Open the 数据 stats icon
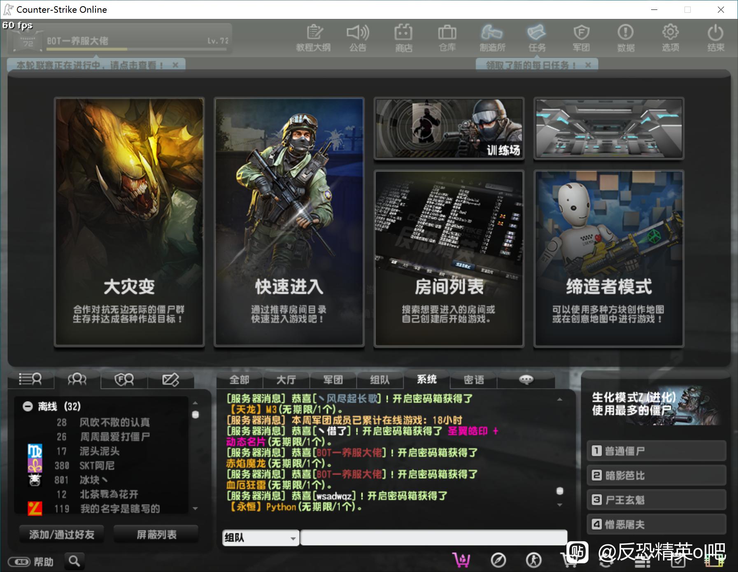This screenshot has width=738, height=572. click(626, 38)
